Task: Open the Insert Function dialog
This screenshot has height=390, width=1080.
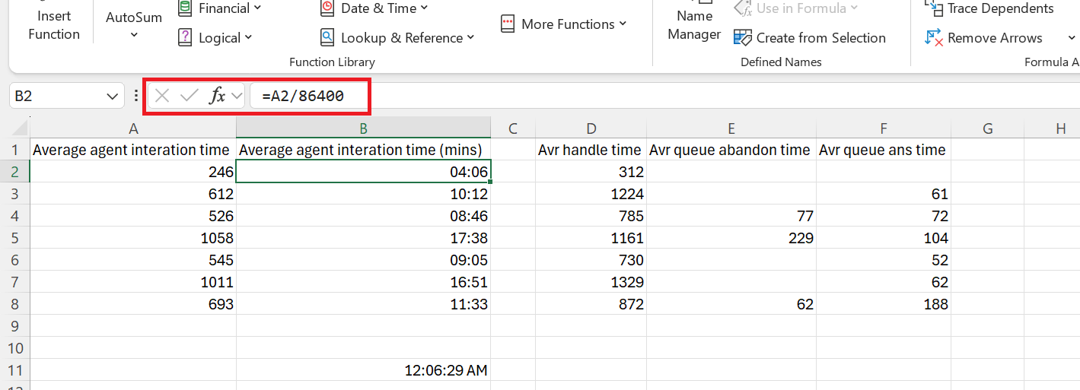Action: [53, 23]
